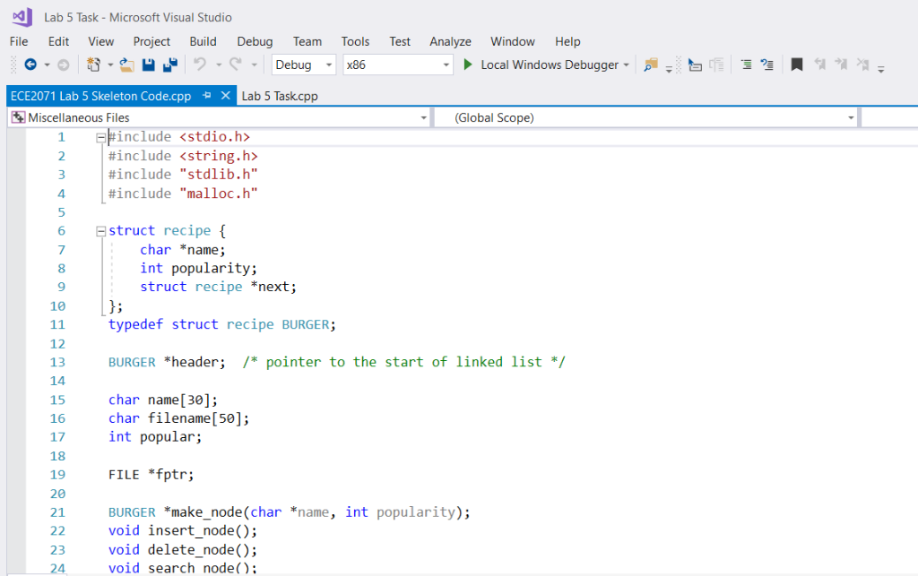Open the Build menu
918x576 pixels.
tap(204, 41)
